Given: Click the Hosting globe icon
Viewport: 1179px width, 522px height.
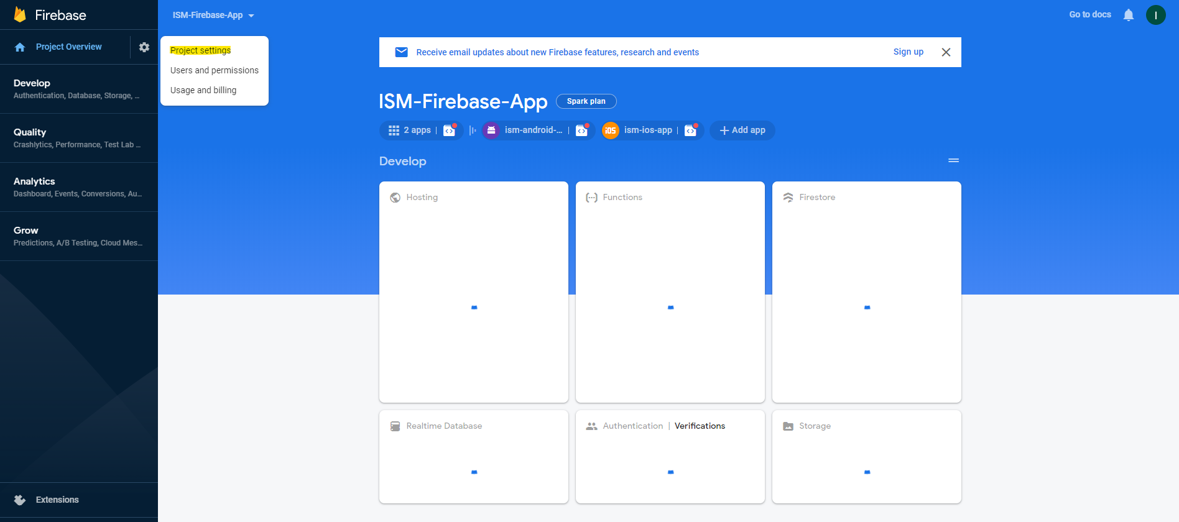Looking at the screenshot, I should (395, 198).
